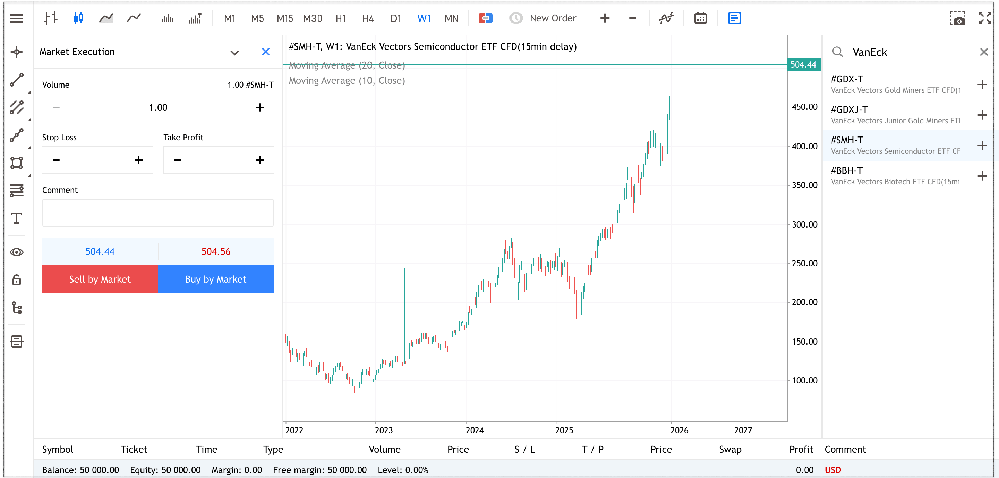This screenshot has width=999, height=478.
Task: Select the line chart type icon
Action: [134, 18]
